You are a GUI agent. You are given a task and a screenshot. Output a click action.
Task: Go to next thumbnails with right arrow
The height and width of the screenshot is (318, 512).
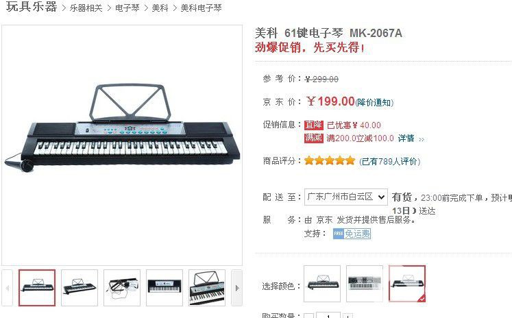point(237,288)
